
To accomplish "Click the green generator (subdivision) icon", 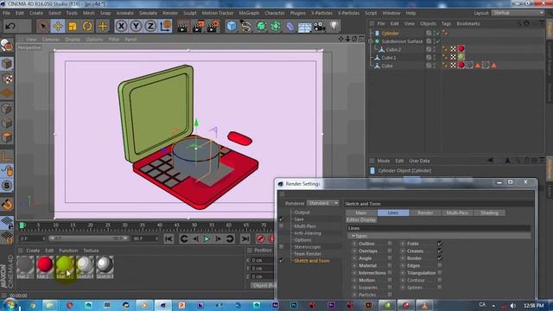I will 261,26.
